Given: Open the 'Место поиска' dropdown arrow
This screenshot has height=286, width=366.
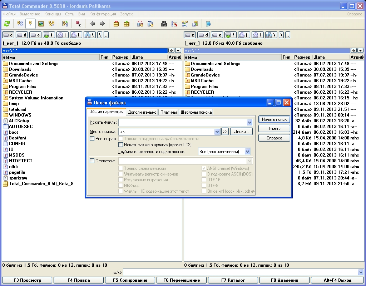Looking at the screenshot, I should pos(217,132).
